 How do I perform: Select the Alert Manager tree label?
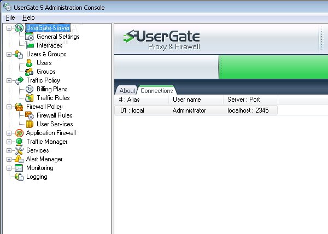[44, 159]
